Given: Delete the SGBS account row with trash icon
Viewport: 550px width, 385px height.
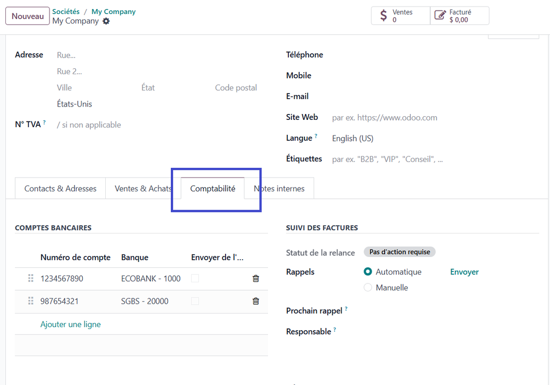Looking at the screenshot, I should pyautogui.click(x=256, y=301).
